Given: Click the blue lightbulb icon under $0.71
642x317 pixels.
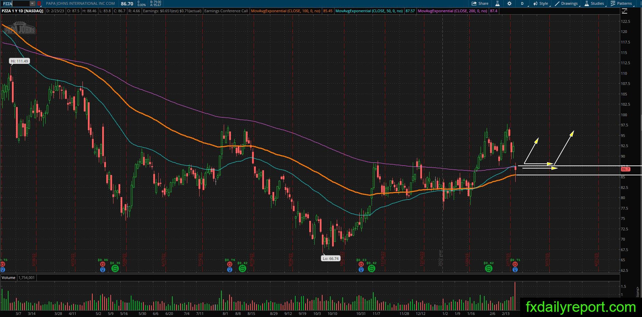Looking at the screenshot, I should (x=515, y=269).
